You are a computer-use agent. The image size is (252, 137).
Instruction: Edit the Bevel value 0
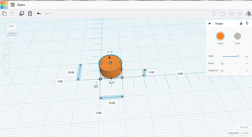pos(247,64)
